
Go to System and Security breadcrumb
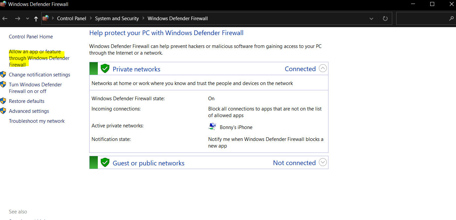coord(117,19)
